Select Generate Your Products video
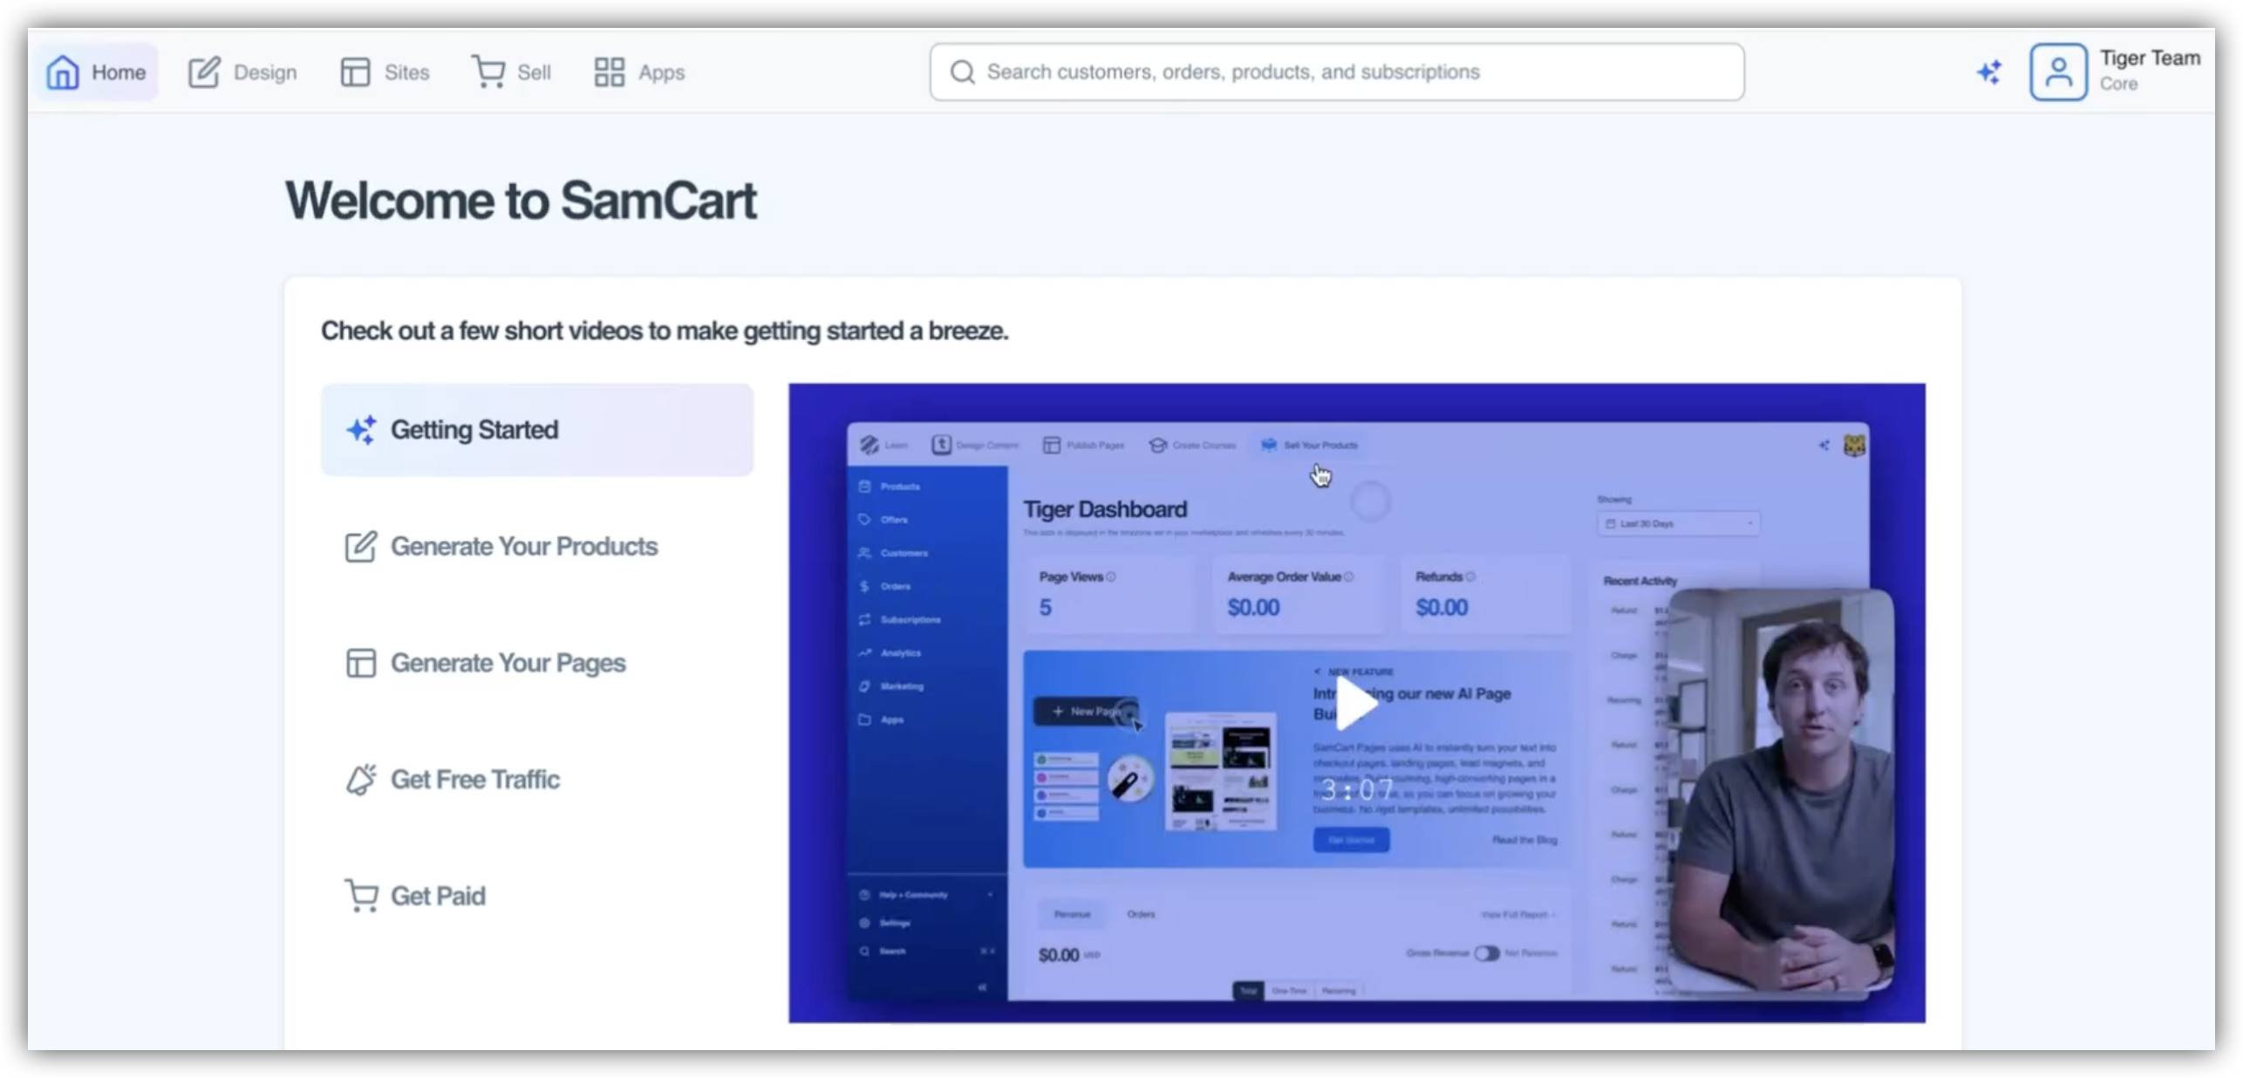The height and width of the screenshot is (1078, 2243). coord(523,547)
